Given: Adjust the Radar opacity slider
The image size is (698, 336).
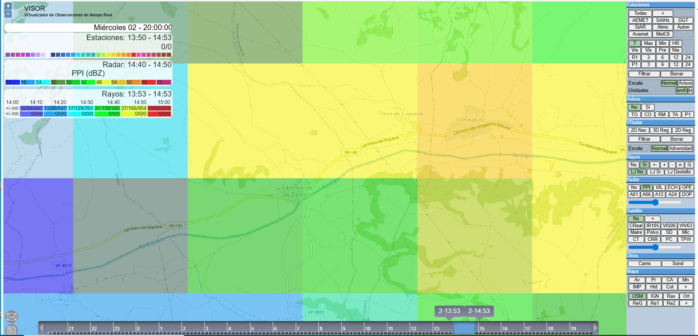Looking at the screenshot, I should tap(655, 202).
